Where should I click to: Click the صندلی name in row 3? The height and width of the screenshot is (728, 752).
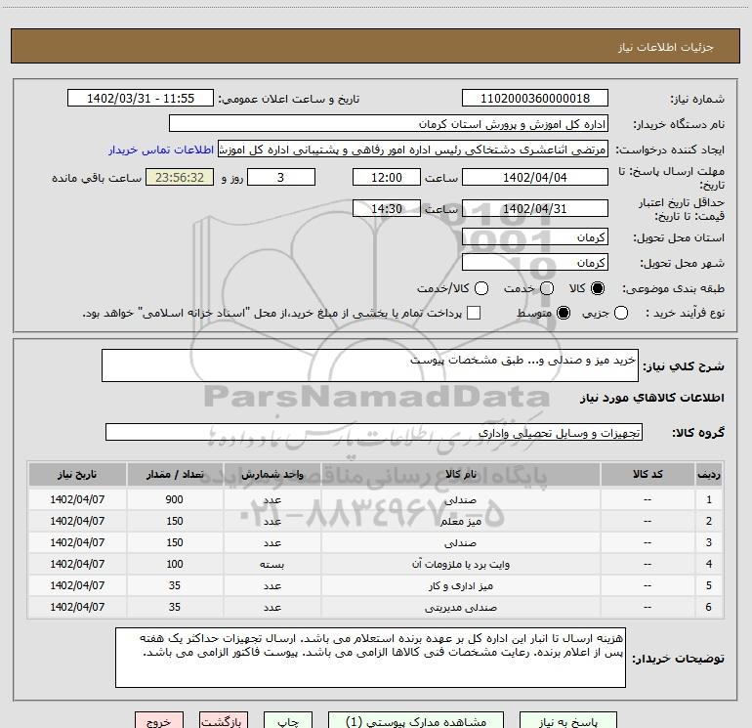click(x=460, y=542)
